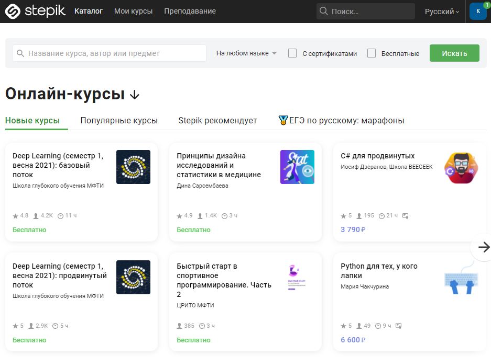Click the medal icon next to ЕГЭ по русскому
The height and width of the screenshot is (357, 491).
283,120
